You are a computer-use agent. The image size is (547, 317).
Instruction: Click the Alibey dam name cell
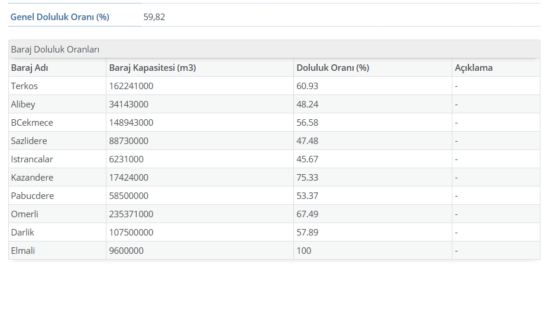(23, 104)
